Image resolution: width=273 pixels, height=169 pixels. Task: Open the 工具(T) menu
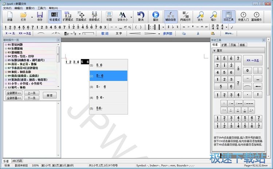coord(41,8)
